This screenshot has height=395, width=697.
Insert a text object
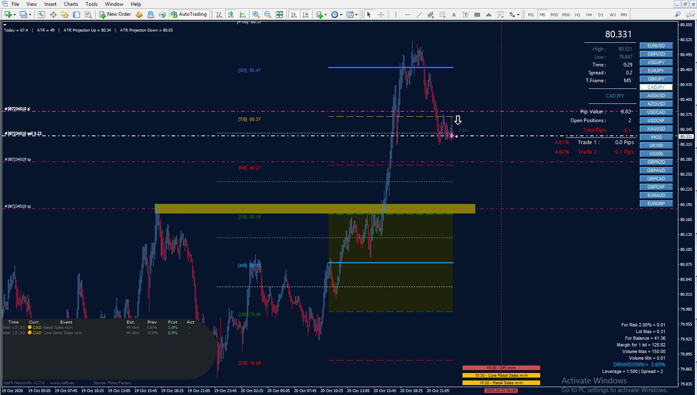point(454,15)
